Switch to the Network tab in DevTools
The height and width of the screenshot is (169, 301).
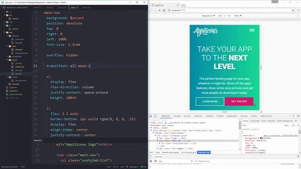pyautogui.click(x=198, y=116)
